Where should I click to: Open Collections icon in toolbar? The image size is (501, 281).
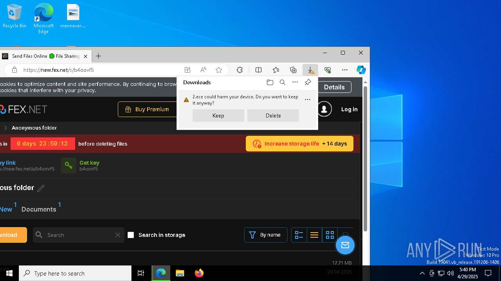coord(293,70)
